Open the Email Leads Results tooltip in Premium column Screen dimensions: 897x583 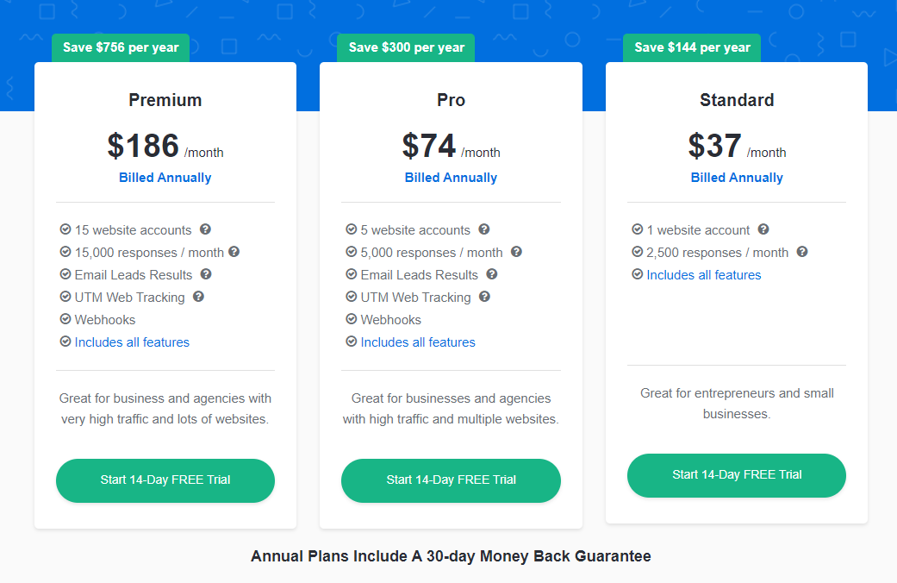tap(204, 274)
